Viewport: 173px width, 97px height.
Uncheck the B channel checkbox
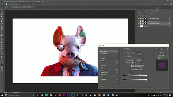tap(139, 61)
